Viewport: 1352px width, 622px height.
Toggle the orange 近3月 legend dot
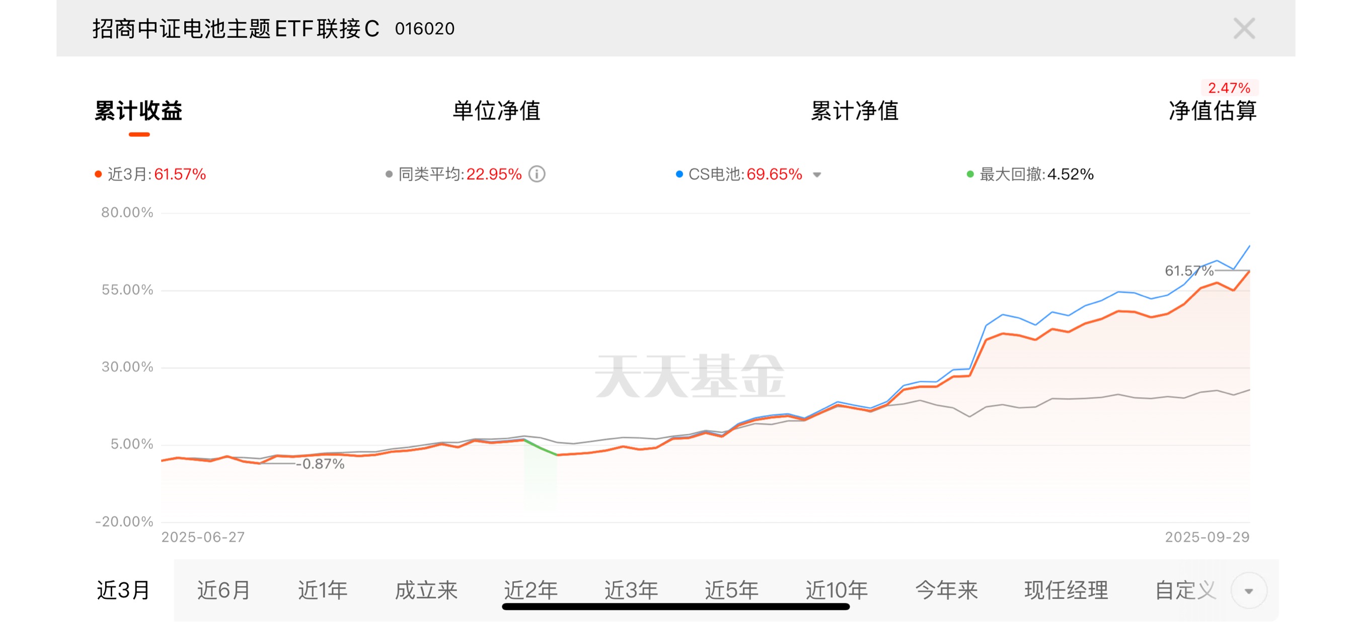tap(98, 174)
